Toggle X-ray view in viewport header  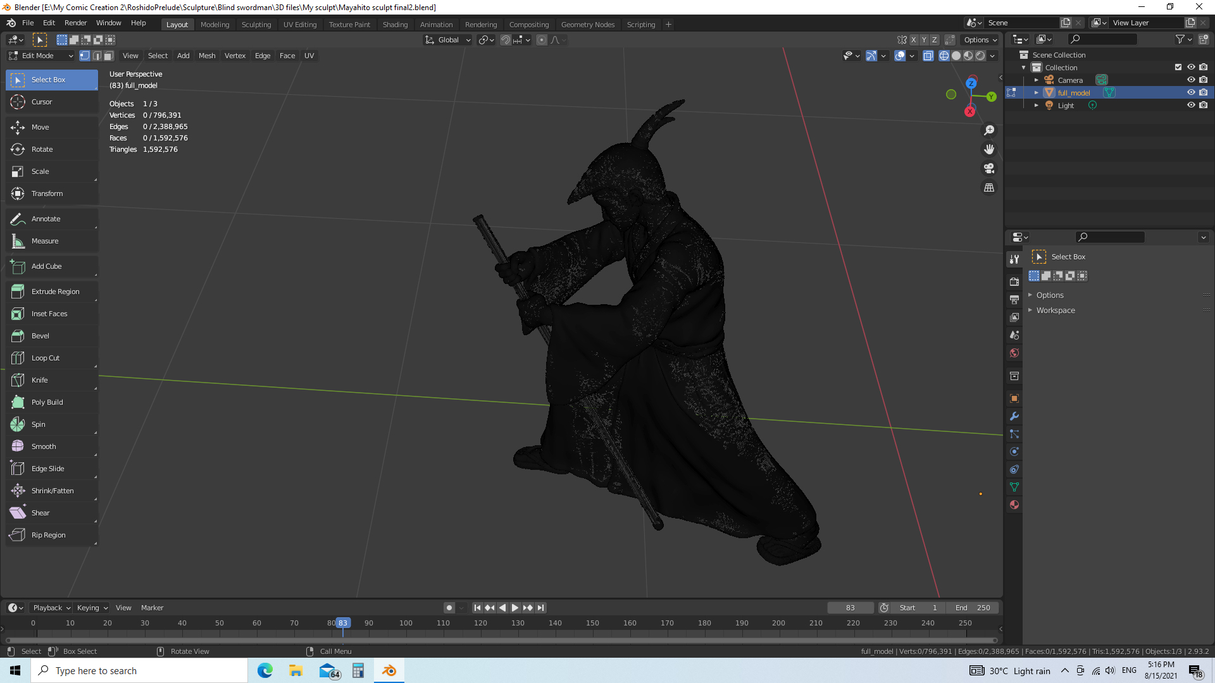pyautogui.click(x=928, y=56)
